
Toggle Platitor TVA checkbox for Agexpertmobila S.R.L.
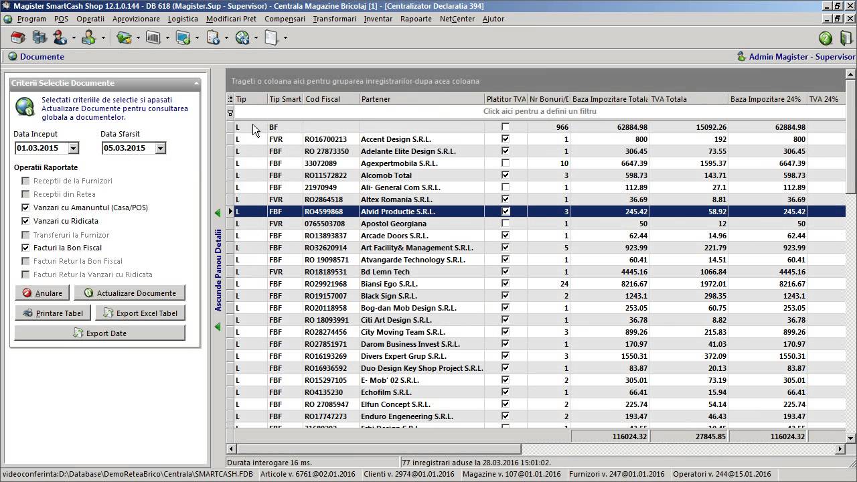(505, 163)
